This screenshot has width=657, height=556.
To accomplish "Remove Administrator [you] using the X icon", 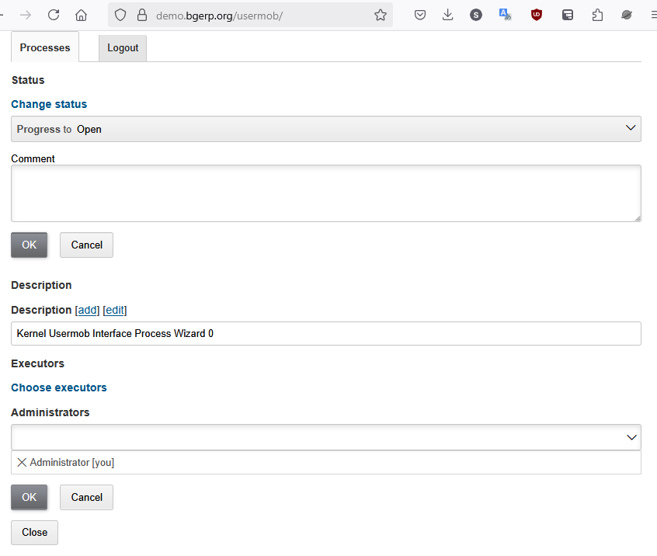I will (x=22, y=462).
